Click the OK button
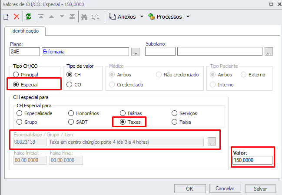This screenshot has width=282, height=195. point(190,189)
